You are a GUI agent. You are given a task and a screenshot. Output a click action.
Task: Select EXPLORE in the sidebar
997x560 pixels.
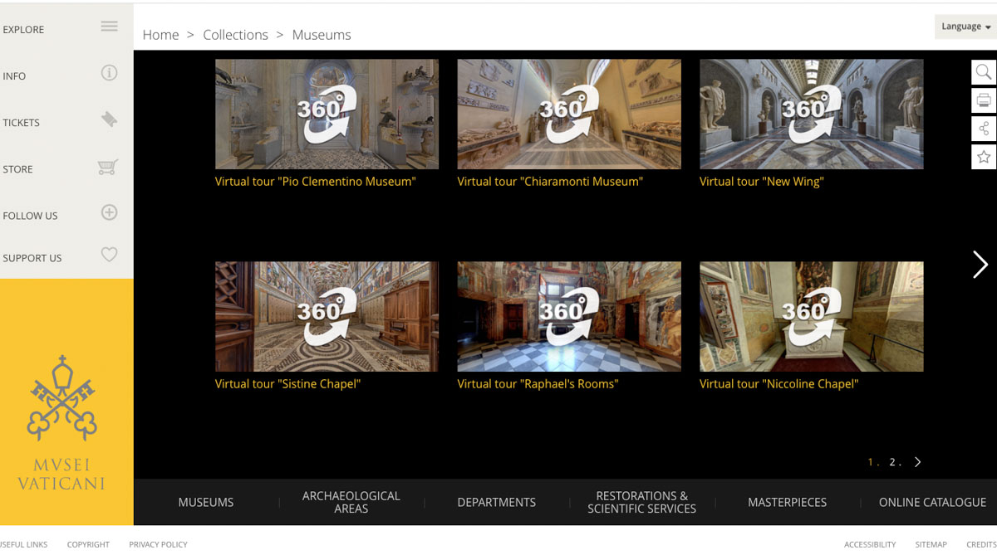tap(23, 29)
